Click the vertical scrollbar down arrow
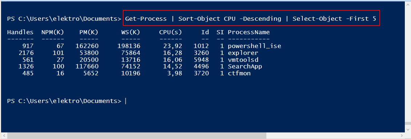411x139 pixels. coord(408,129)
